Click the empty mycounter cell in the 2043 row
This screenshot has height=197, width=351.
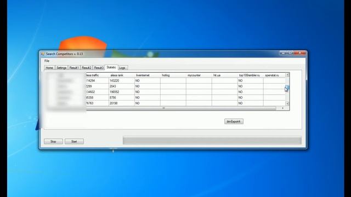coord(199,86)
